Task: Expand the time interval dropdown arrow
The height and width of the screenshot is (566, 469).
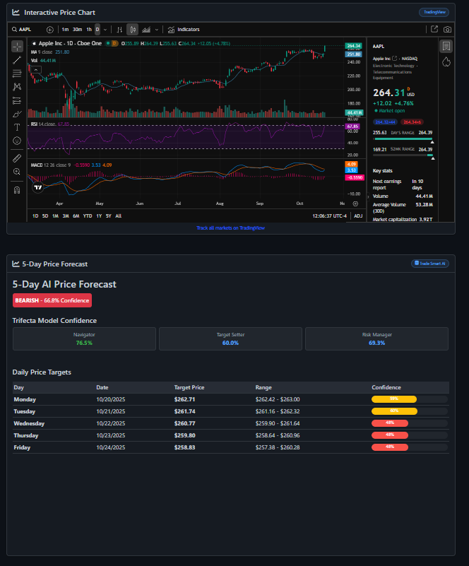Action: pos(105,30)
